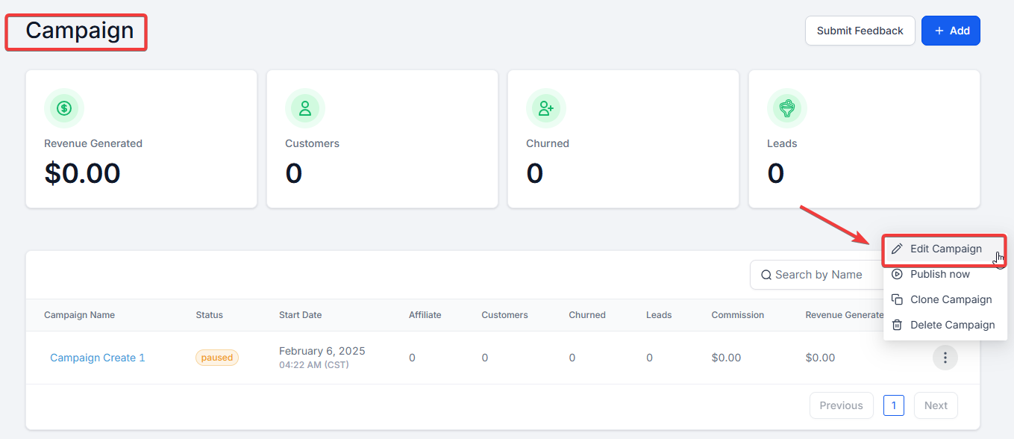Select Clone Campaign menu entry
Screen dimensions: 1014x439
pos(951,299)
